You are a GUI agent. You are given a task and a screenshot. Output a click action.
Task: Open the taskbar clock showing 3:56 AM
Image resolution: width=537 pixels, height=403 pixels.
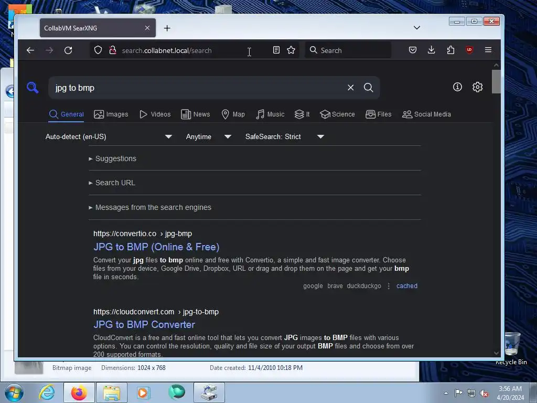[510, 393]
